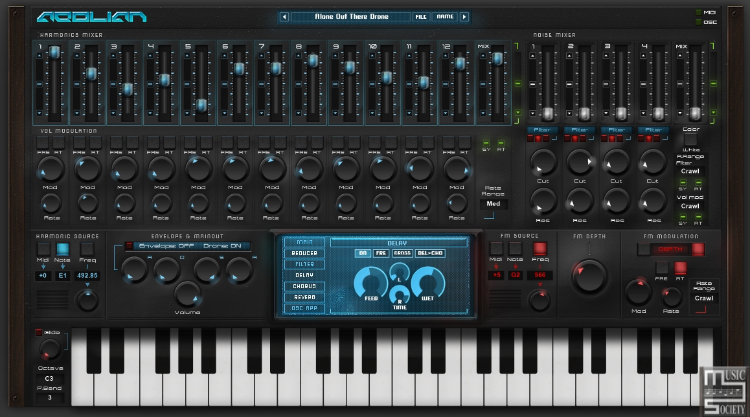Viewport: 750px width, 417px height.
Task: Toggle the Glide switch on
Action: (x=39, y=332)
